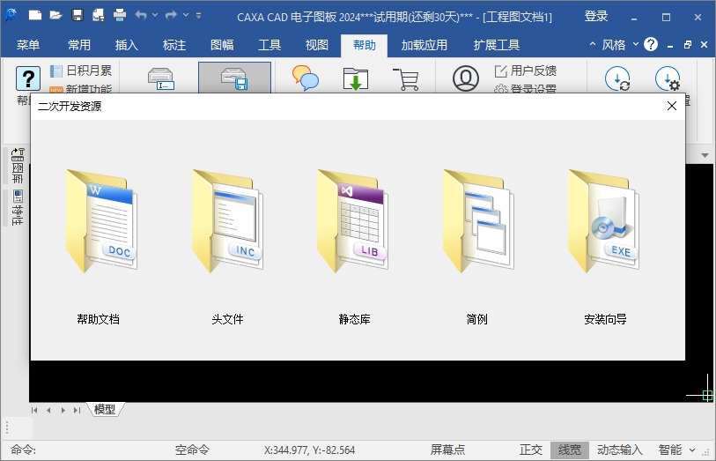Image resolution: width=716 pixels, height=461 pixels.
Task: Expand the undo history dropdown arrow
Action: coord(156,15)
